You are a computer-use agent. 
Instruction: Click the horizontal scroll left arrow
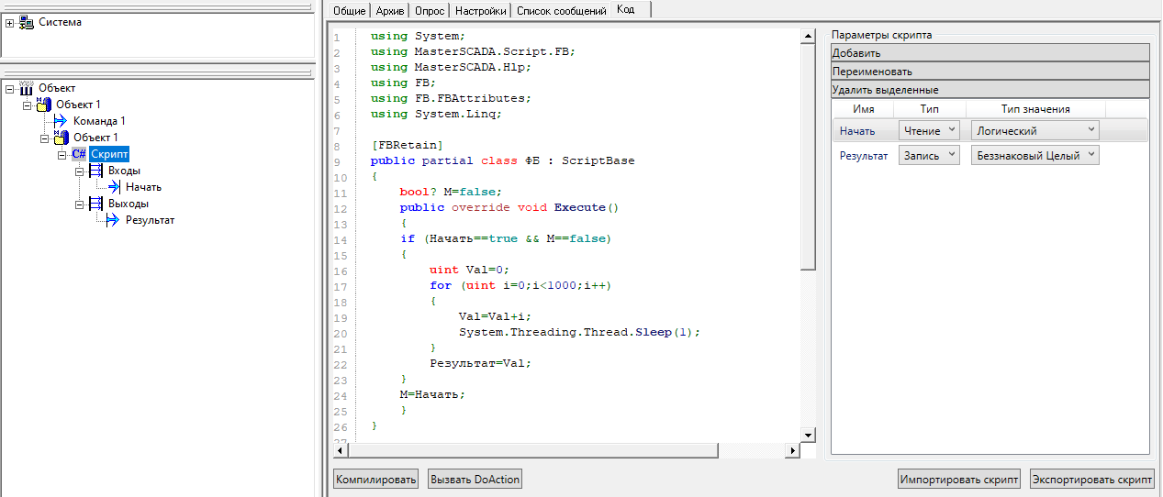click(340, 450)
